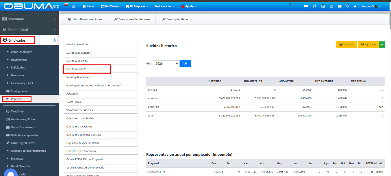Expand the Licencias dropdown menu
The height and width of the screenshot is (176, 391).
point(165,6)
